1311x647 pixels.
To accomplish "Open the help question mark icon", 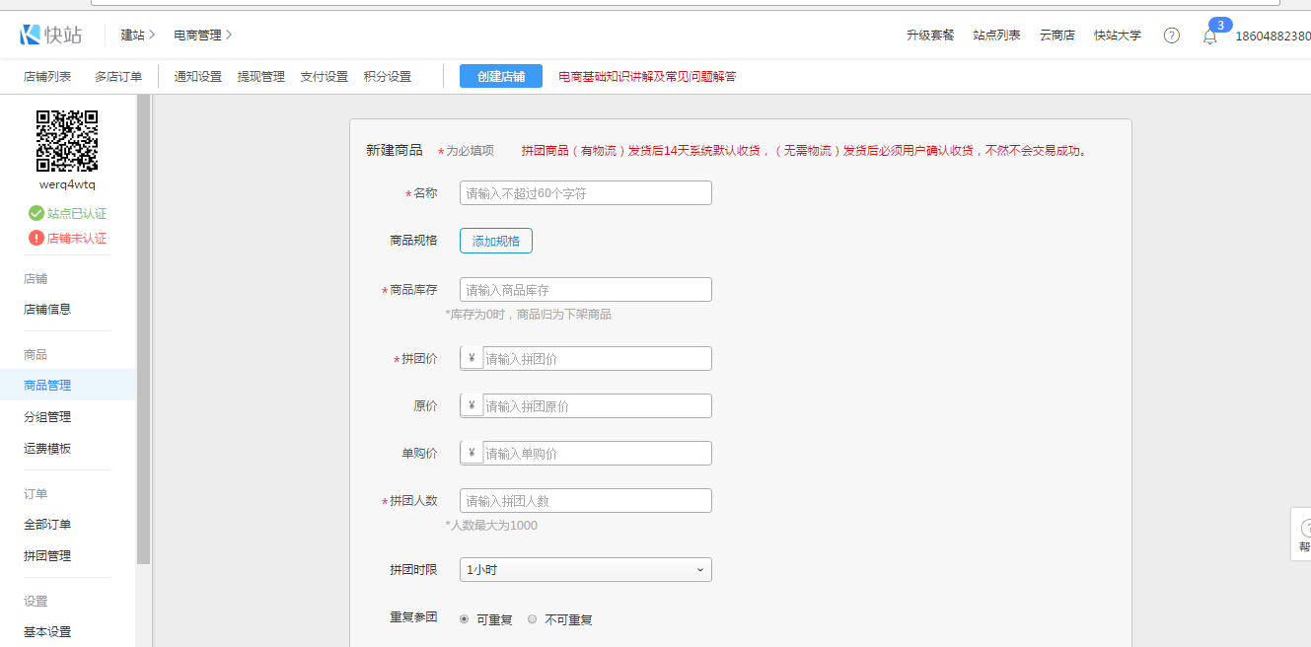I will click(x=1171, y=36).
